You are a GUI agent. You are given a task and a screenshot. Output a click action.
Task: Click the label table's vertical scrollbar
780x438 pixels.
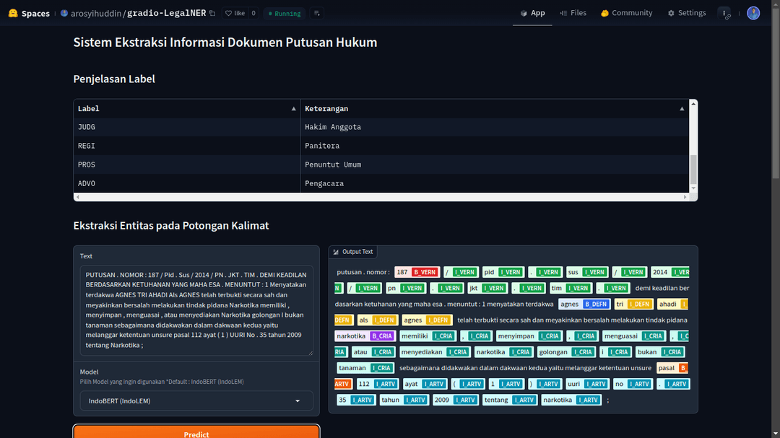click(x=693, y=170)
